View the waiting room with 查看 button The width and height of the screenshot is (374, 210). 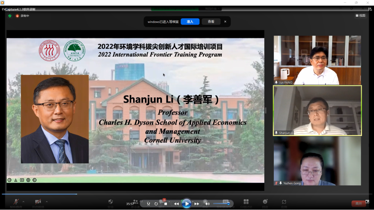211,22
